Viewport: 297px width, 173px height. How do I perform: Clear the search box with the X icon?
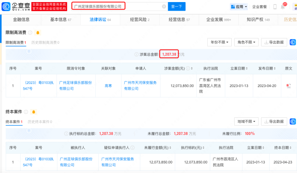click(164, 7)
